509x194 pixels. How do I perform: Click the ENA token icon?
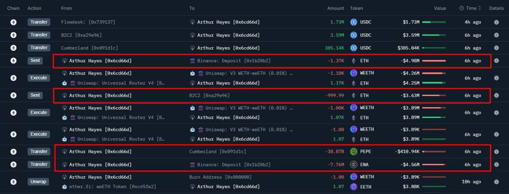coord(354,165)
